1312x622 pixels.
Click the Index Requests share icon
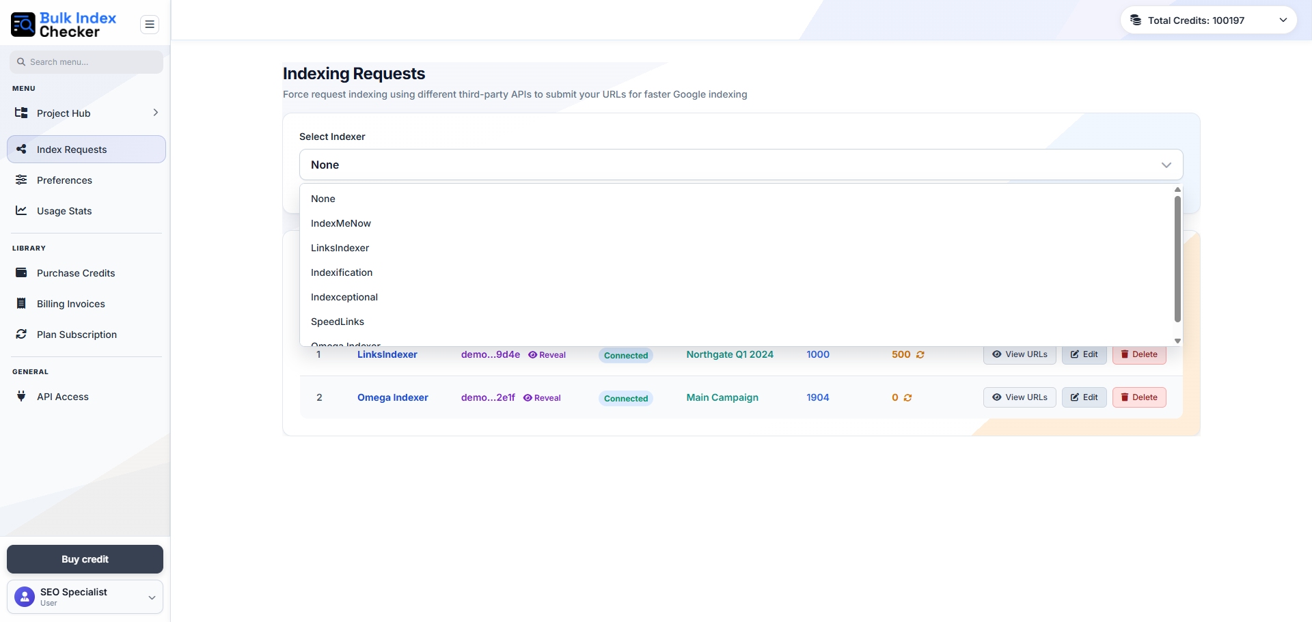pyautogui.click(x=21, y=149)
